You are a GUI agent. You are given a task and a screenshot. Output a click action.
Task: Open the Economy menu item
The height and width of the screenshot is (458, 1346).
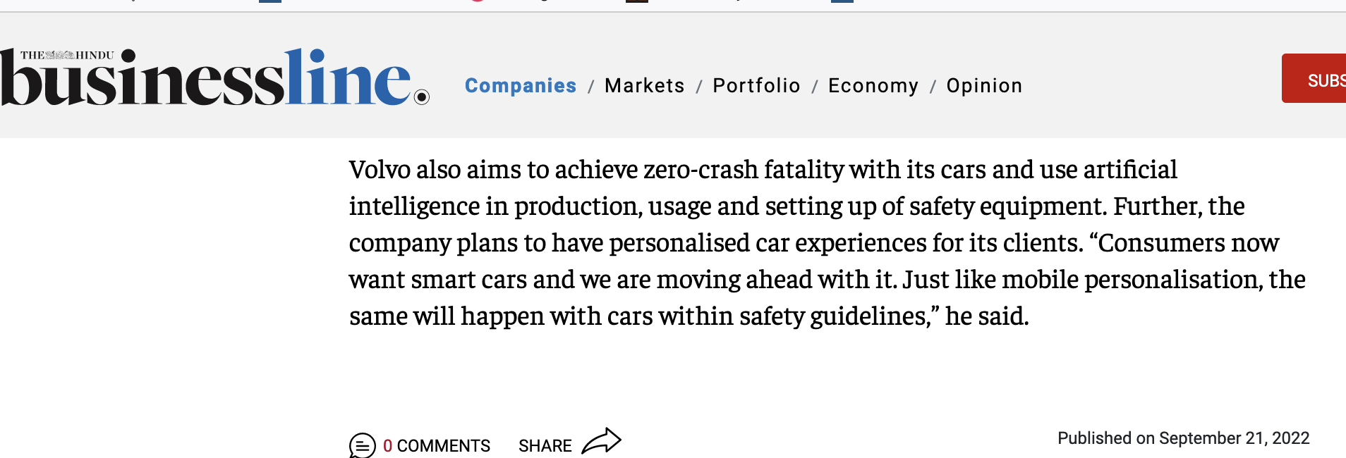(873, 85)
